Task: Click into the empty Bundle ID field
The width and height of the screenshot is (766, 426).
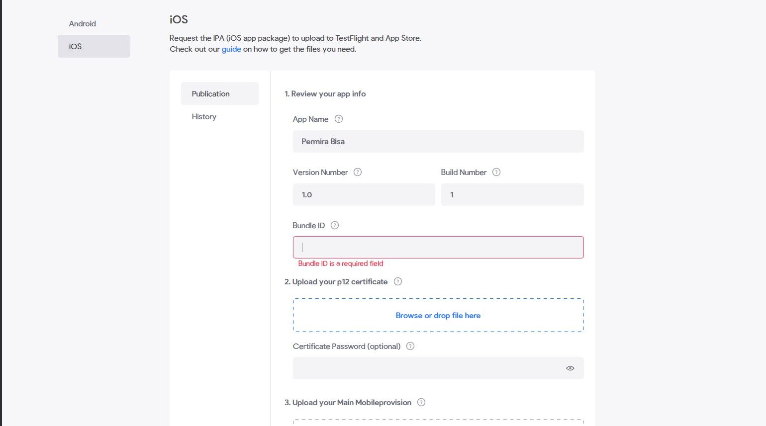Action: pos(438,247)
